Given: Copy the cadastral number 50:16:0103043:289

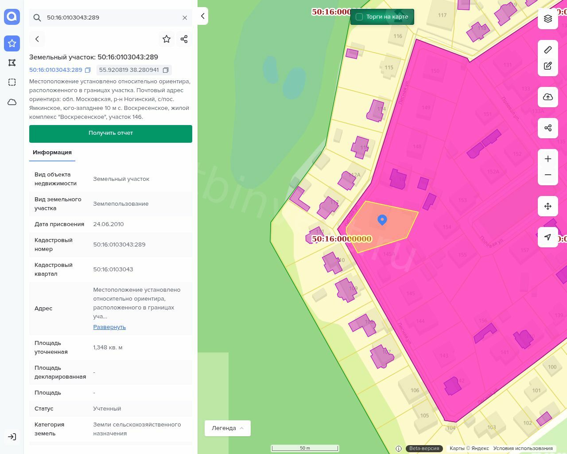Looking at the screenshot, I should coord(88,70).
